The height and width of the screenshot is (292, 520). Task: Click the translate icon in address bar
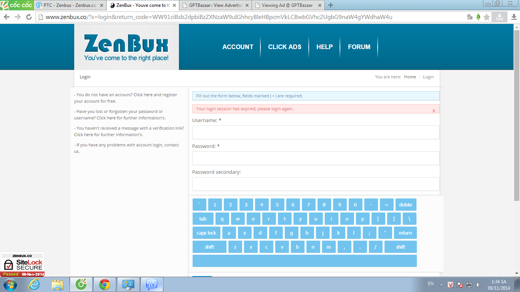[470, 17]
